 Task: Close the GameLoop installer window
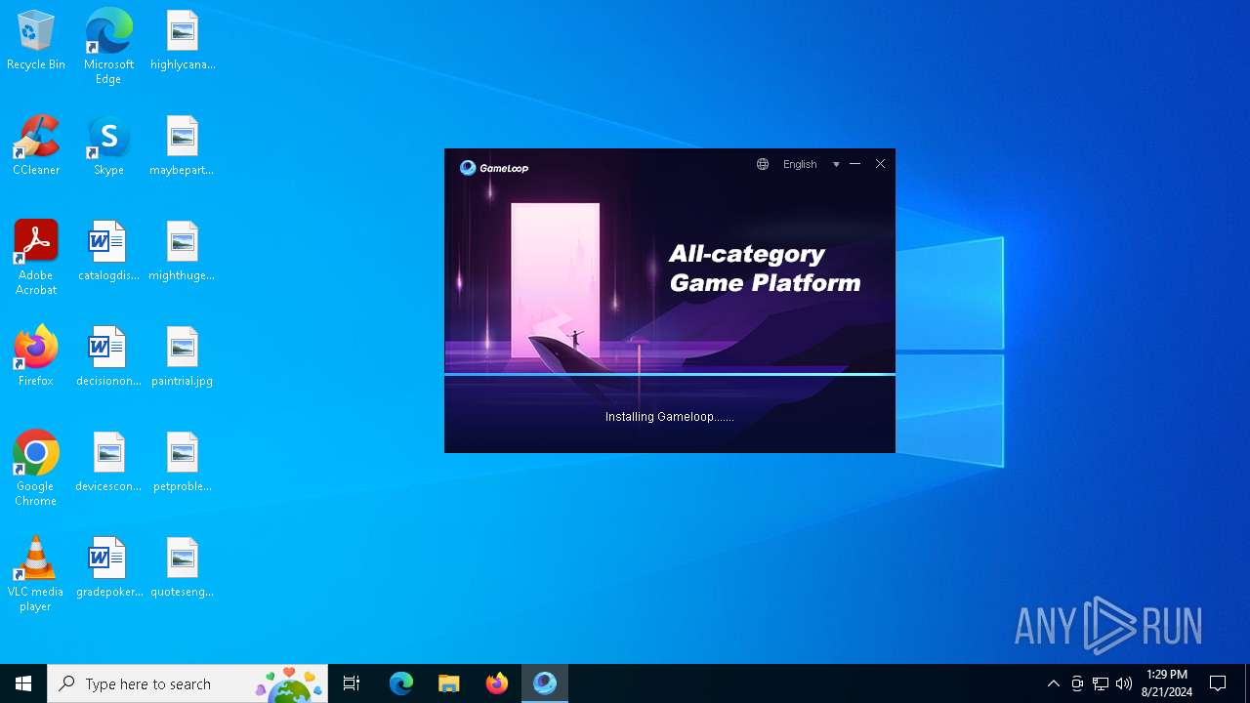click(880, 164)
